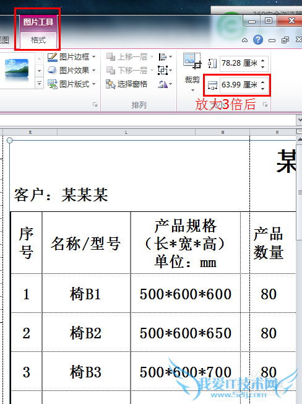Viewport: 302px width, 404px height.
Task: Click Send Backward (下移一层)
Action: (x=127, y=70)
